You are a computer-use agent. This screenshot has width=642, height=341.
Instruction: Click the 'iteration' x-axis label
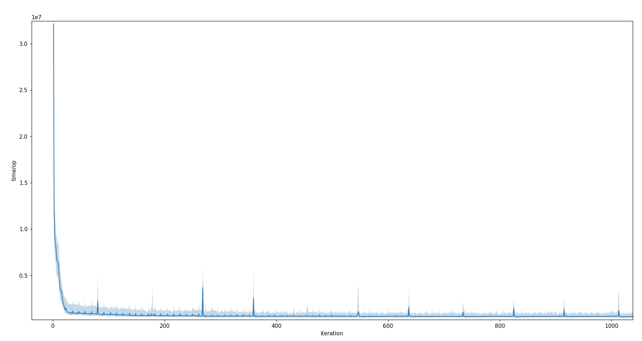(x=331, y=334)
